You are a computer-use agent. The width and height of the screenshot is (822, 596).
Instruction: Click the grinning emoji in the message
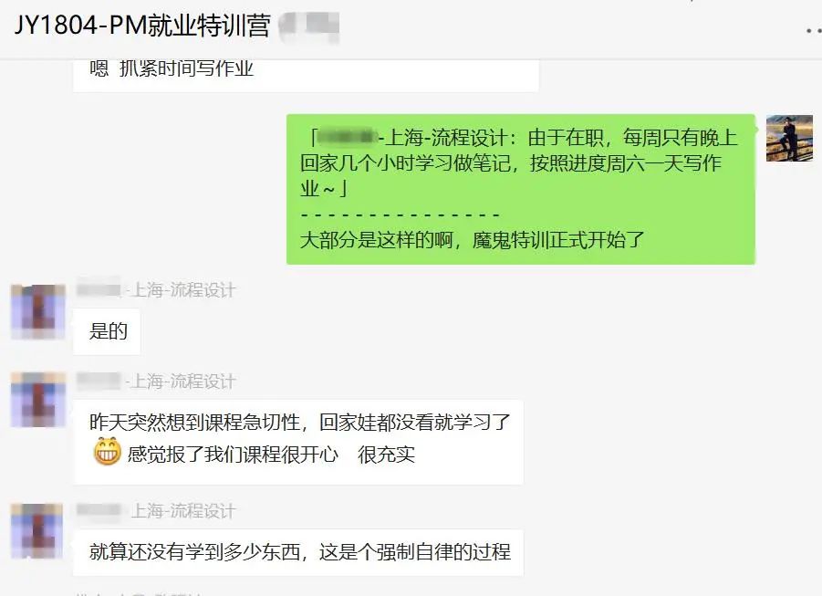(x=108, y=452)
